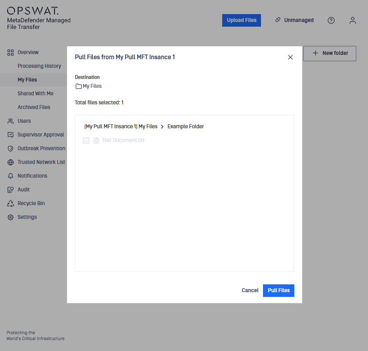Click the Upload Files button
The width and height of the screenshot is (368, 351).
(241, 20)
